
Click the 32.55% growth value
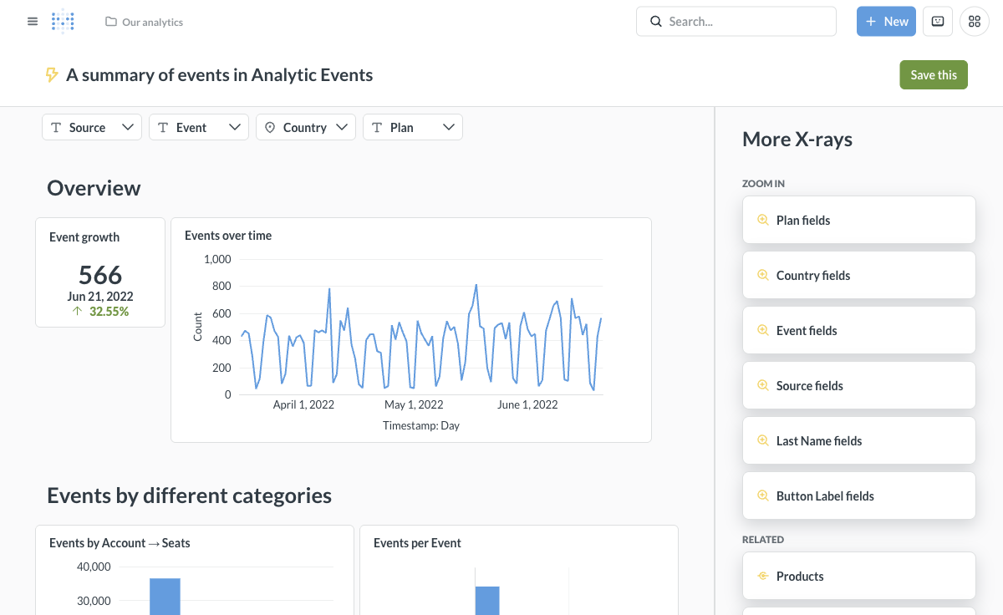pos(109,312)
